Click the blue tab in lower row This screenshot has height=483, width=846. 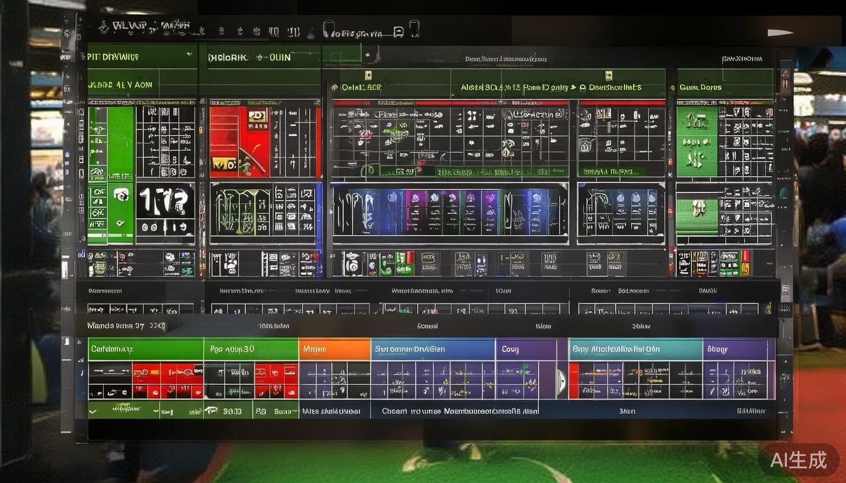click(x=432, y=349)
